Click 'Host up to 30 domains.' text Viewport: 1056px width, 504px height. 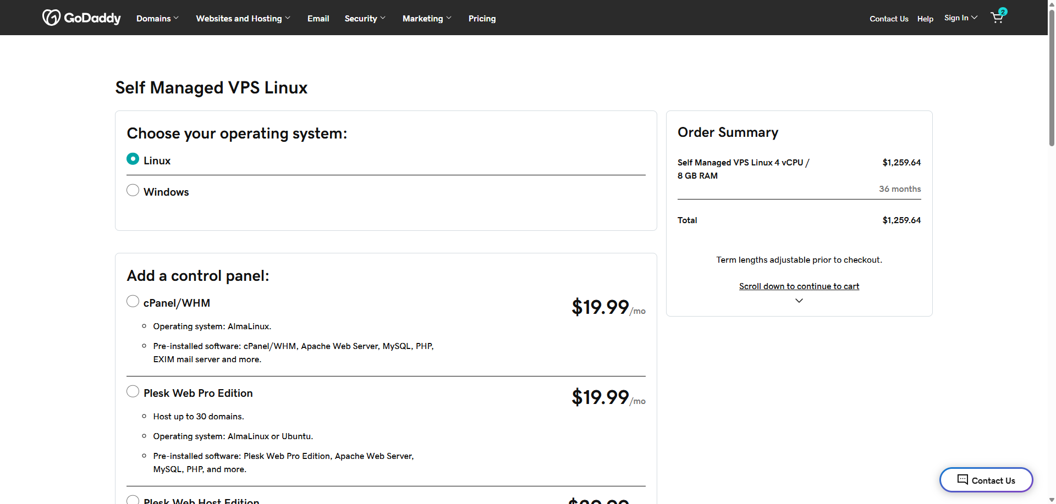(x=199, y=416)
